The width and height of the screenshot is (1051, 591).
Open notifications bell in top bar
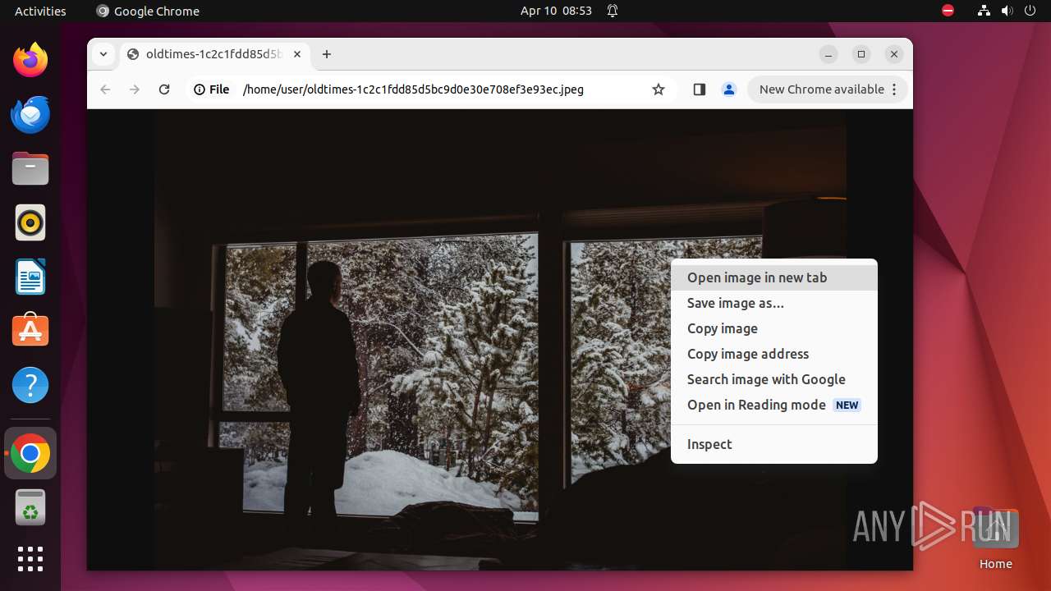[613, 11]
